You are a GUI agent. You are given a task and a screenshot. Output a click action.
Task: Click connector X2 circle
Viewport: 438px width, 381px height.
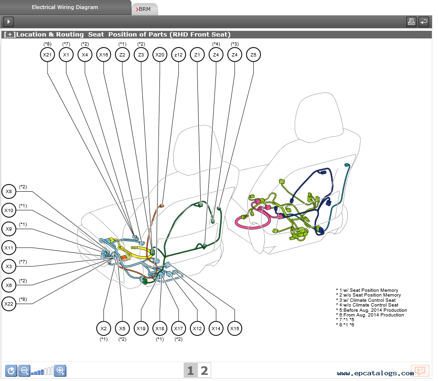[103, 328]
